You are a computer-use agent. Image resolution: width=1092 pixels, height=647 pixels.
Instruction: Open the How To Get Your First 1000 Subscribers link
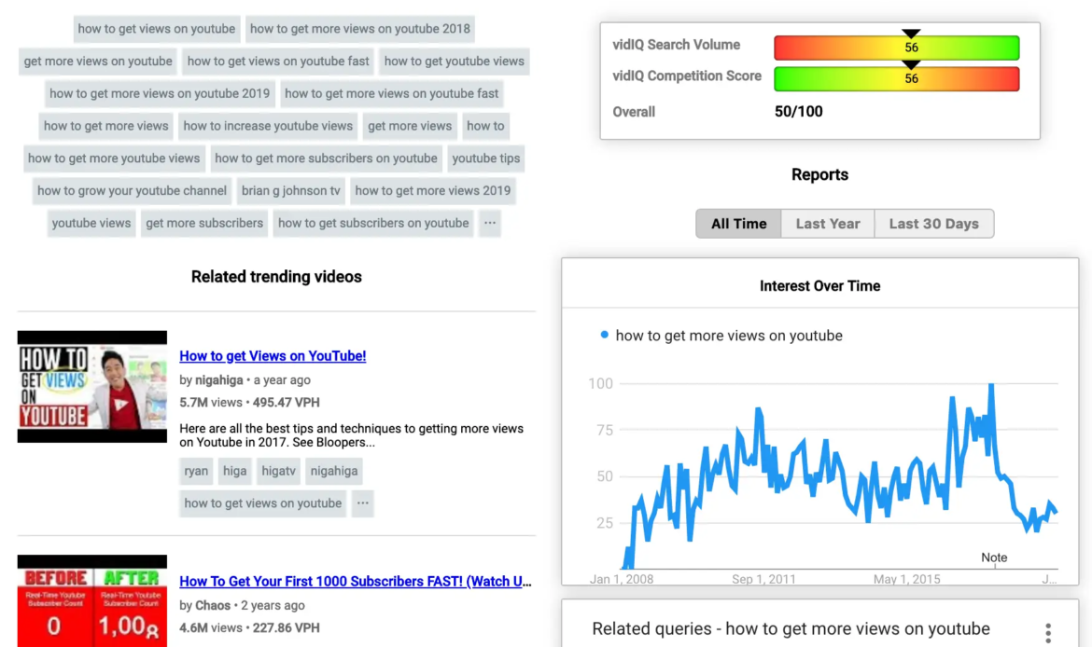(356, 581)
